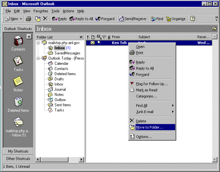Click the Move to Folder toolbar icon
Screen dimensions: 220x172
pyautogui.click(x=38, y=19)
